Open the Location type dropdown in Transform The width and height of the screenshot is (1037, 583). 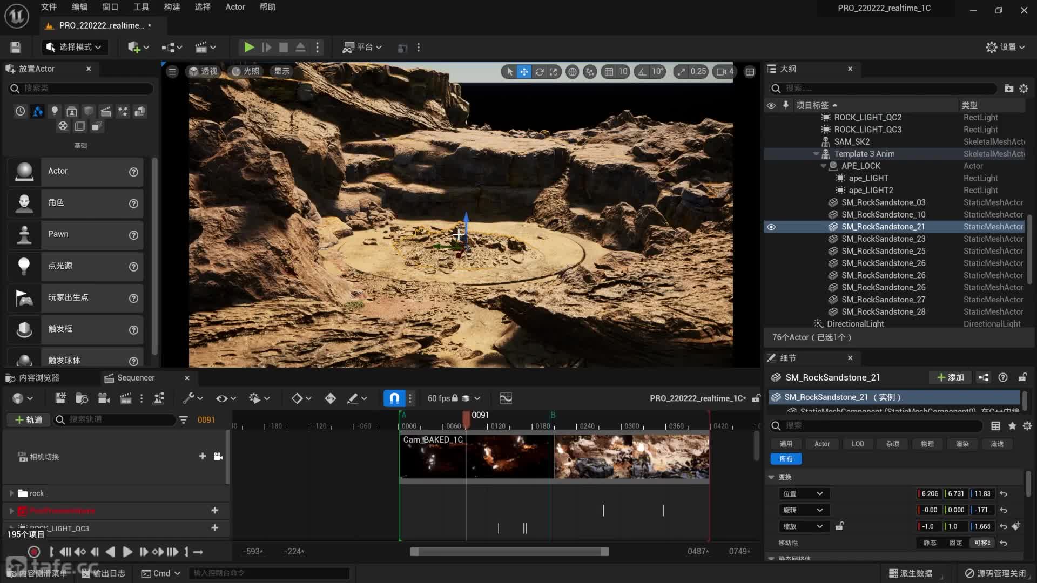click(x=804, y=494)
